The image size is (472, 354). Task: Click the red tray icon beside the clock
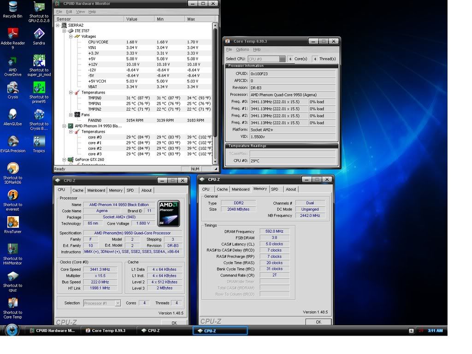421,330
